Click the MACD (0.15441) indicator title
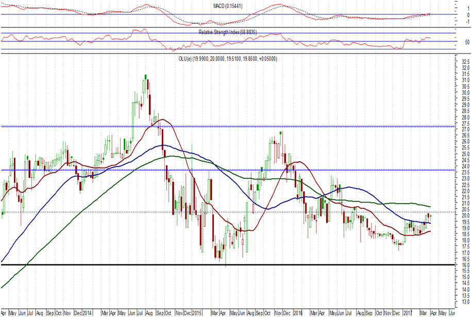Screen dimensions: 472x317 228,6
